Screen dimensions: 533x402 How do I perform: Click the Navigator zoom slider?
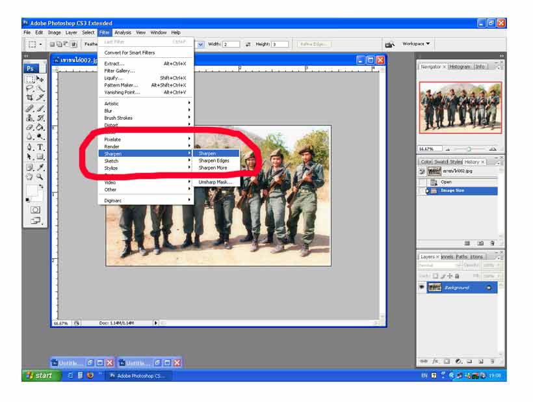pyautogui.click(x=467, y=149)
